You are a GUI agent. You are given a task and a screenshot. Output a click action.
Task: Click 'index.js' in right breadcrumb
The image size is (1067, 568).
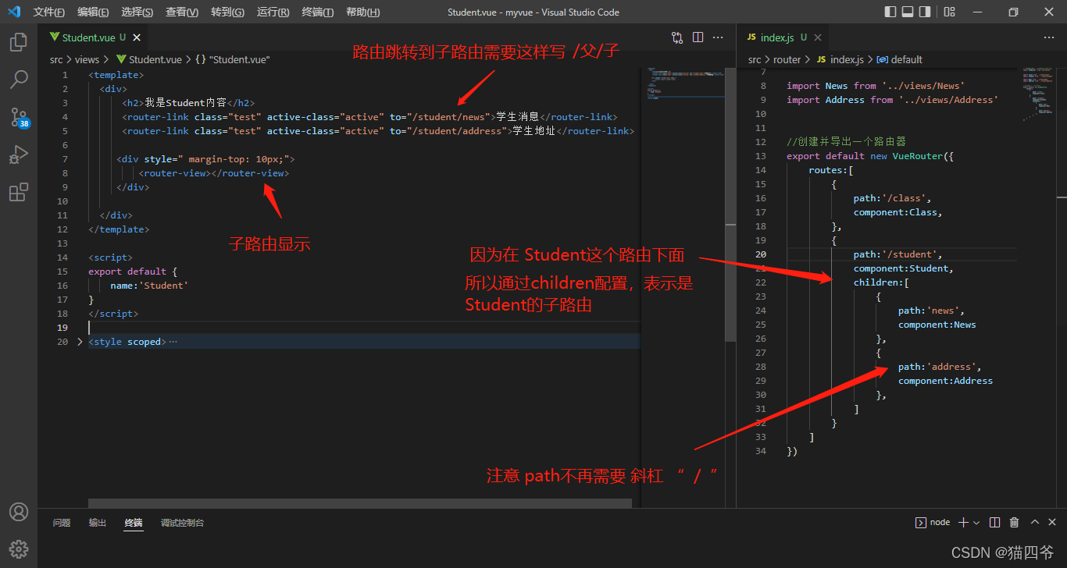[840, 59]
